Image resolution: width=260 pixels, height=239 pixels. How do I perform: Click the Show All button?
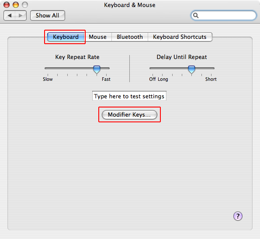tap(48, 15)
